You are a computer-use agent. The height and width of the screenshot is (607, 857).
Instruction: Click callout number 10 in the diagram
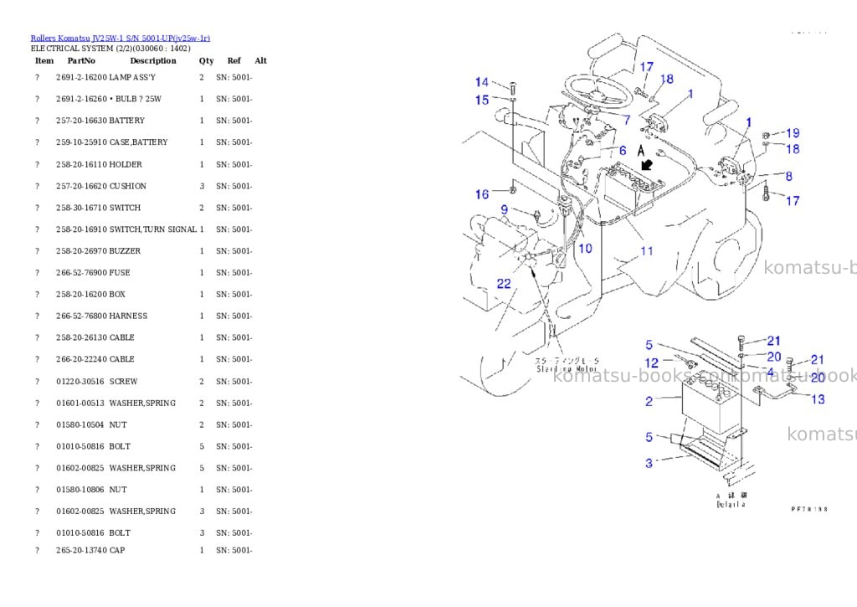pyautogui.click(x=585, y=249)
